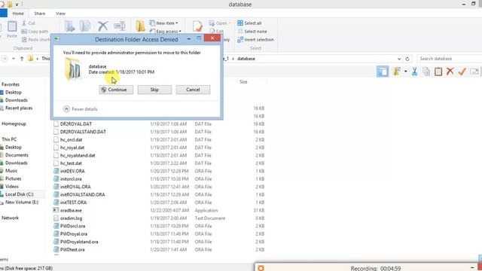The height and width of the screenshot is (271, 482).
Task: Open the Open dropdown in the ribbon
Action: [x=220, y=23]
